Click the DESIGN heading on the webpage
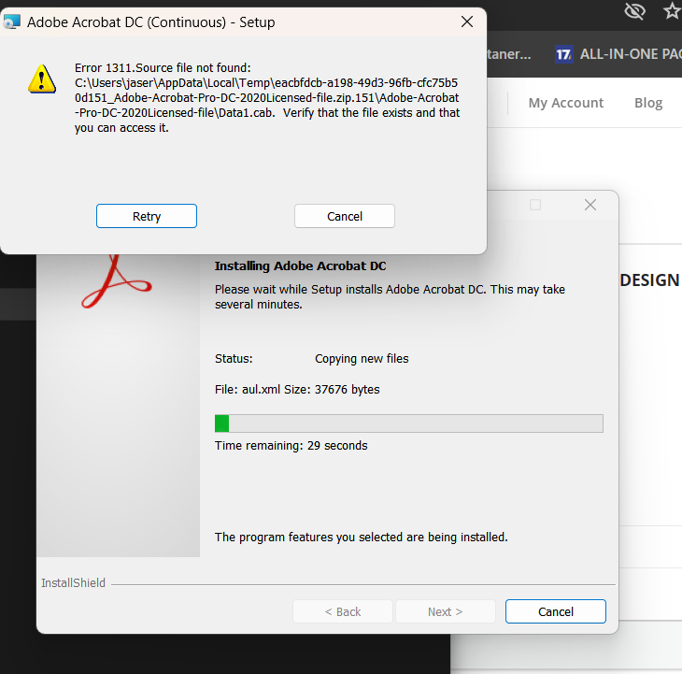This screenshot has height=674, width=682. point(649,280)
